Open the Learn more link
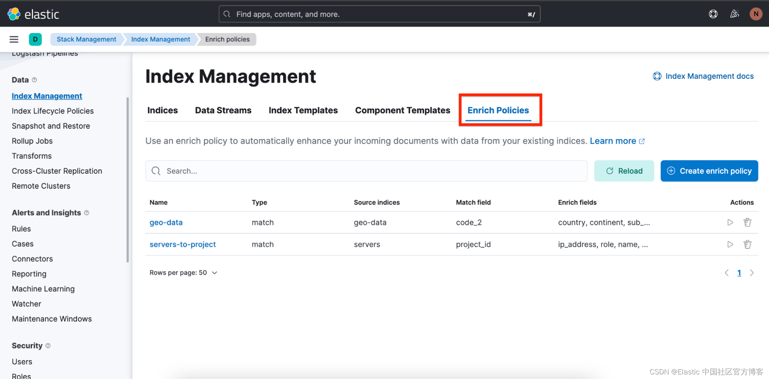This screenshot has width=769, height=379. click(617, 141)
